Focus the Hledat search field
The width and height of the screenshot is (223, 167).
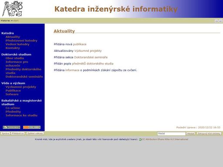click(171, 134)
